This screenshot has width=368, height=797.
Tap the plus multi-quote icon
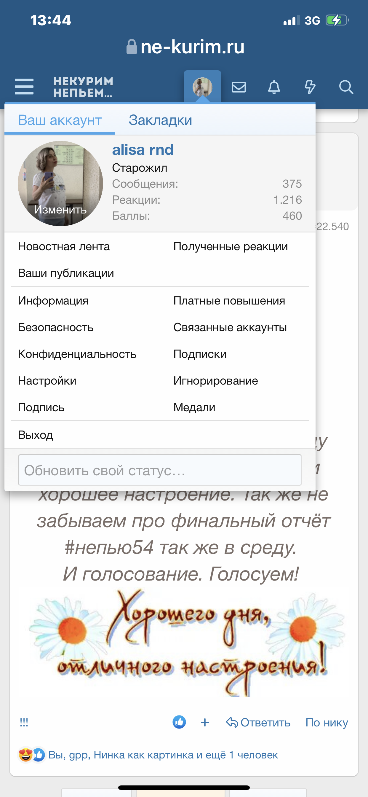tap(205, 723)
